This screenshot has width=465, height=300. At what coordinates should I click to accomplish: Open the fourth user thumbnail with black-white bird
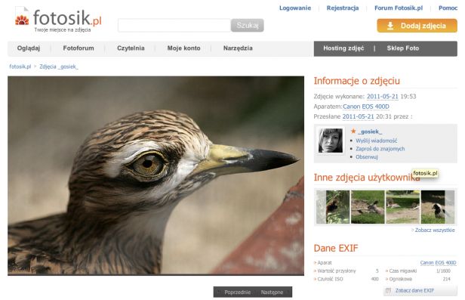tap(438, 207)
